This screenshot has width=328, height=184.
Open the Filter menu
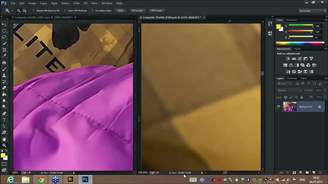click(76, 3)
